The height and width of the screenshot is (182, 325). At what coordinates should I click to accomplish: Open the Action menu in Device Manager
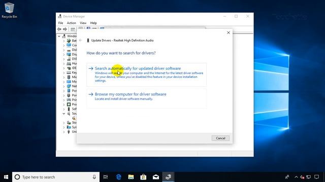click(71, 23)
